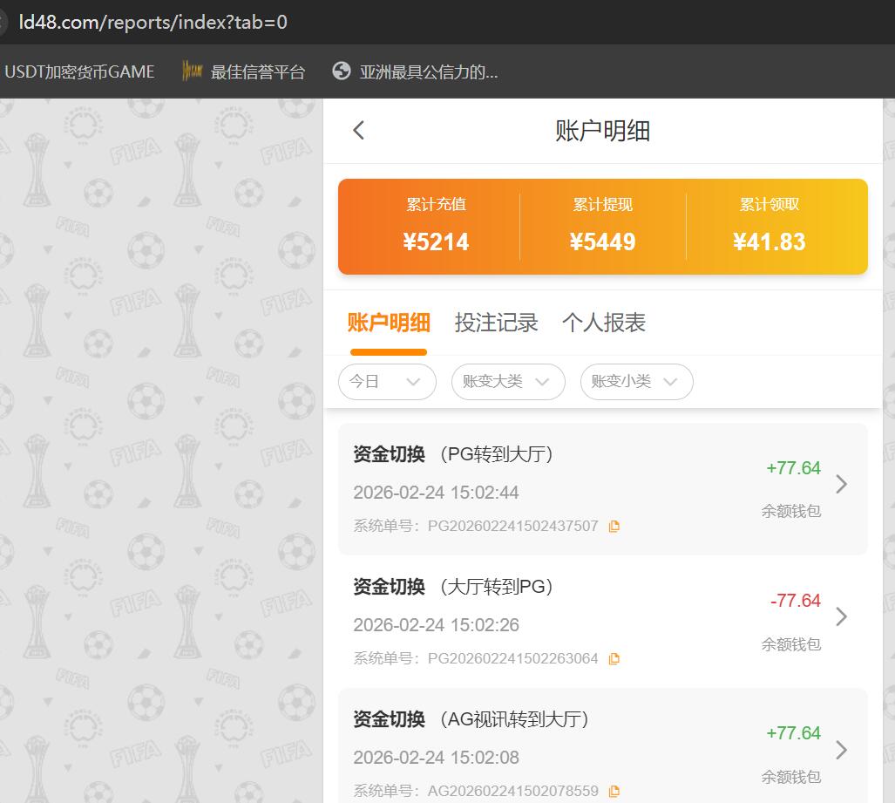
Task: Open the USDT加密货币GAME bookmark
Action: point(80,71)
